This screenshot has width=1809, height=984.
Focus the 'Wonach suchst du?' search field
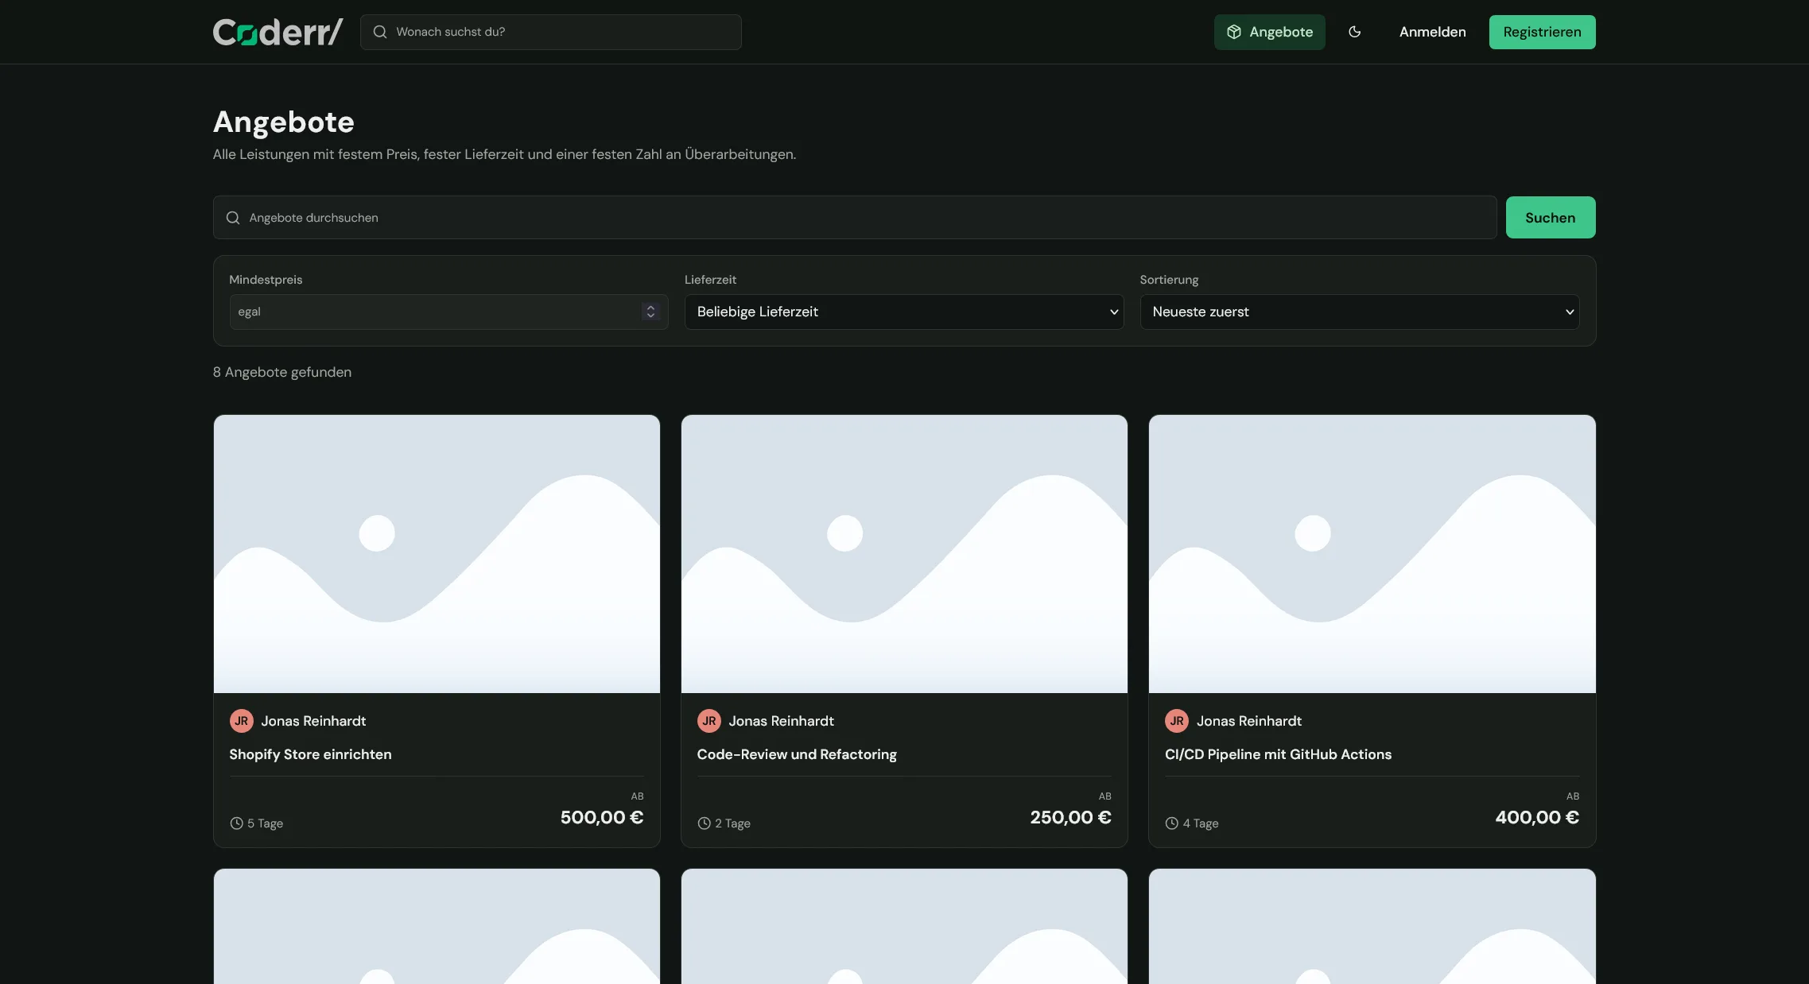[550, 32]
